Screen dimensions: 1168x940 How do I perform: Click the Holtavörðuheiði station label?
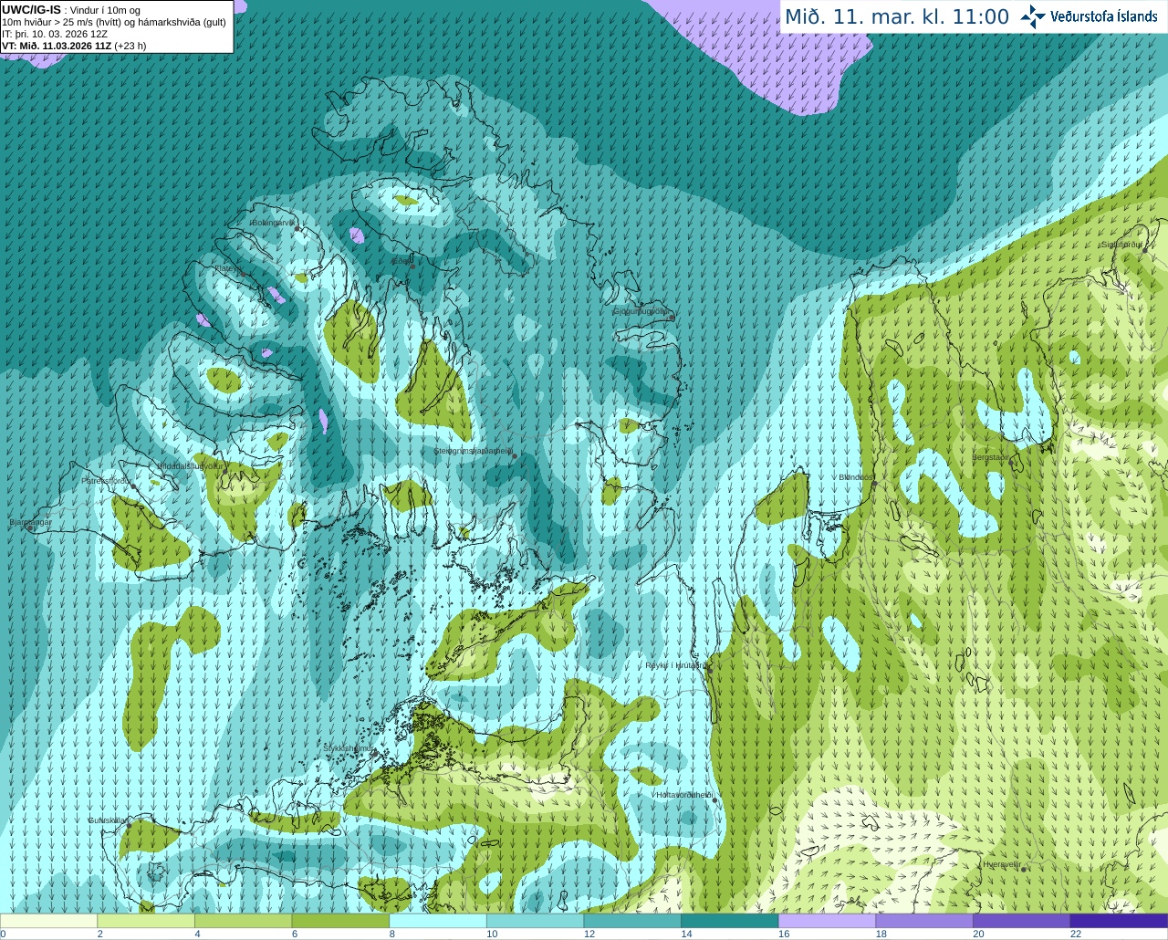click(683, 795)
